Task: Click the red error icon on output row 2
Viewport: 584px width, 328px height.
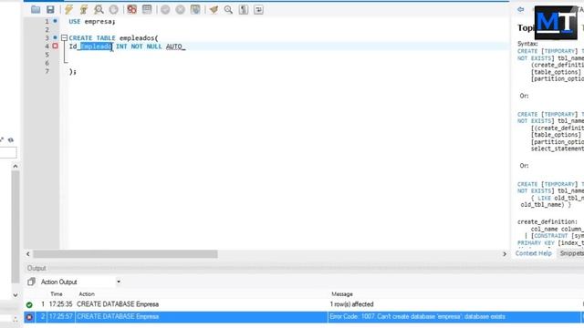Action: coord(29,317)
